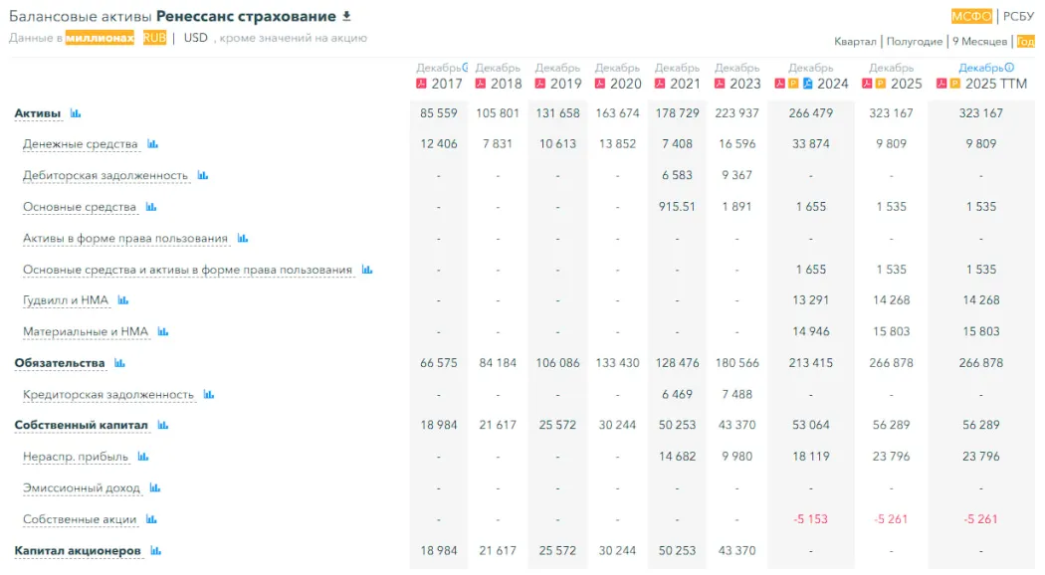Click the Кредиторская задолженность row label
This screenshot has height=575, width=1045.
108,395
